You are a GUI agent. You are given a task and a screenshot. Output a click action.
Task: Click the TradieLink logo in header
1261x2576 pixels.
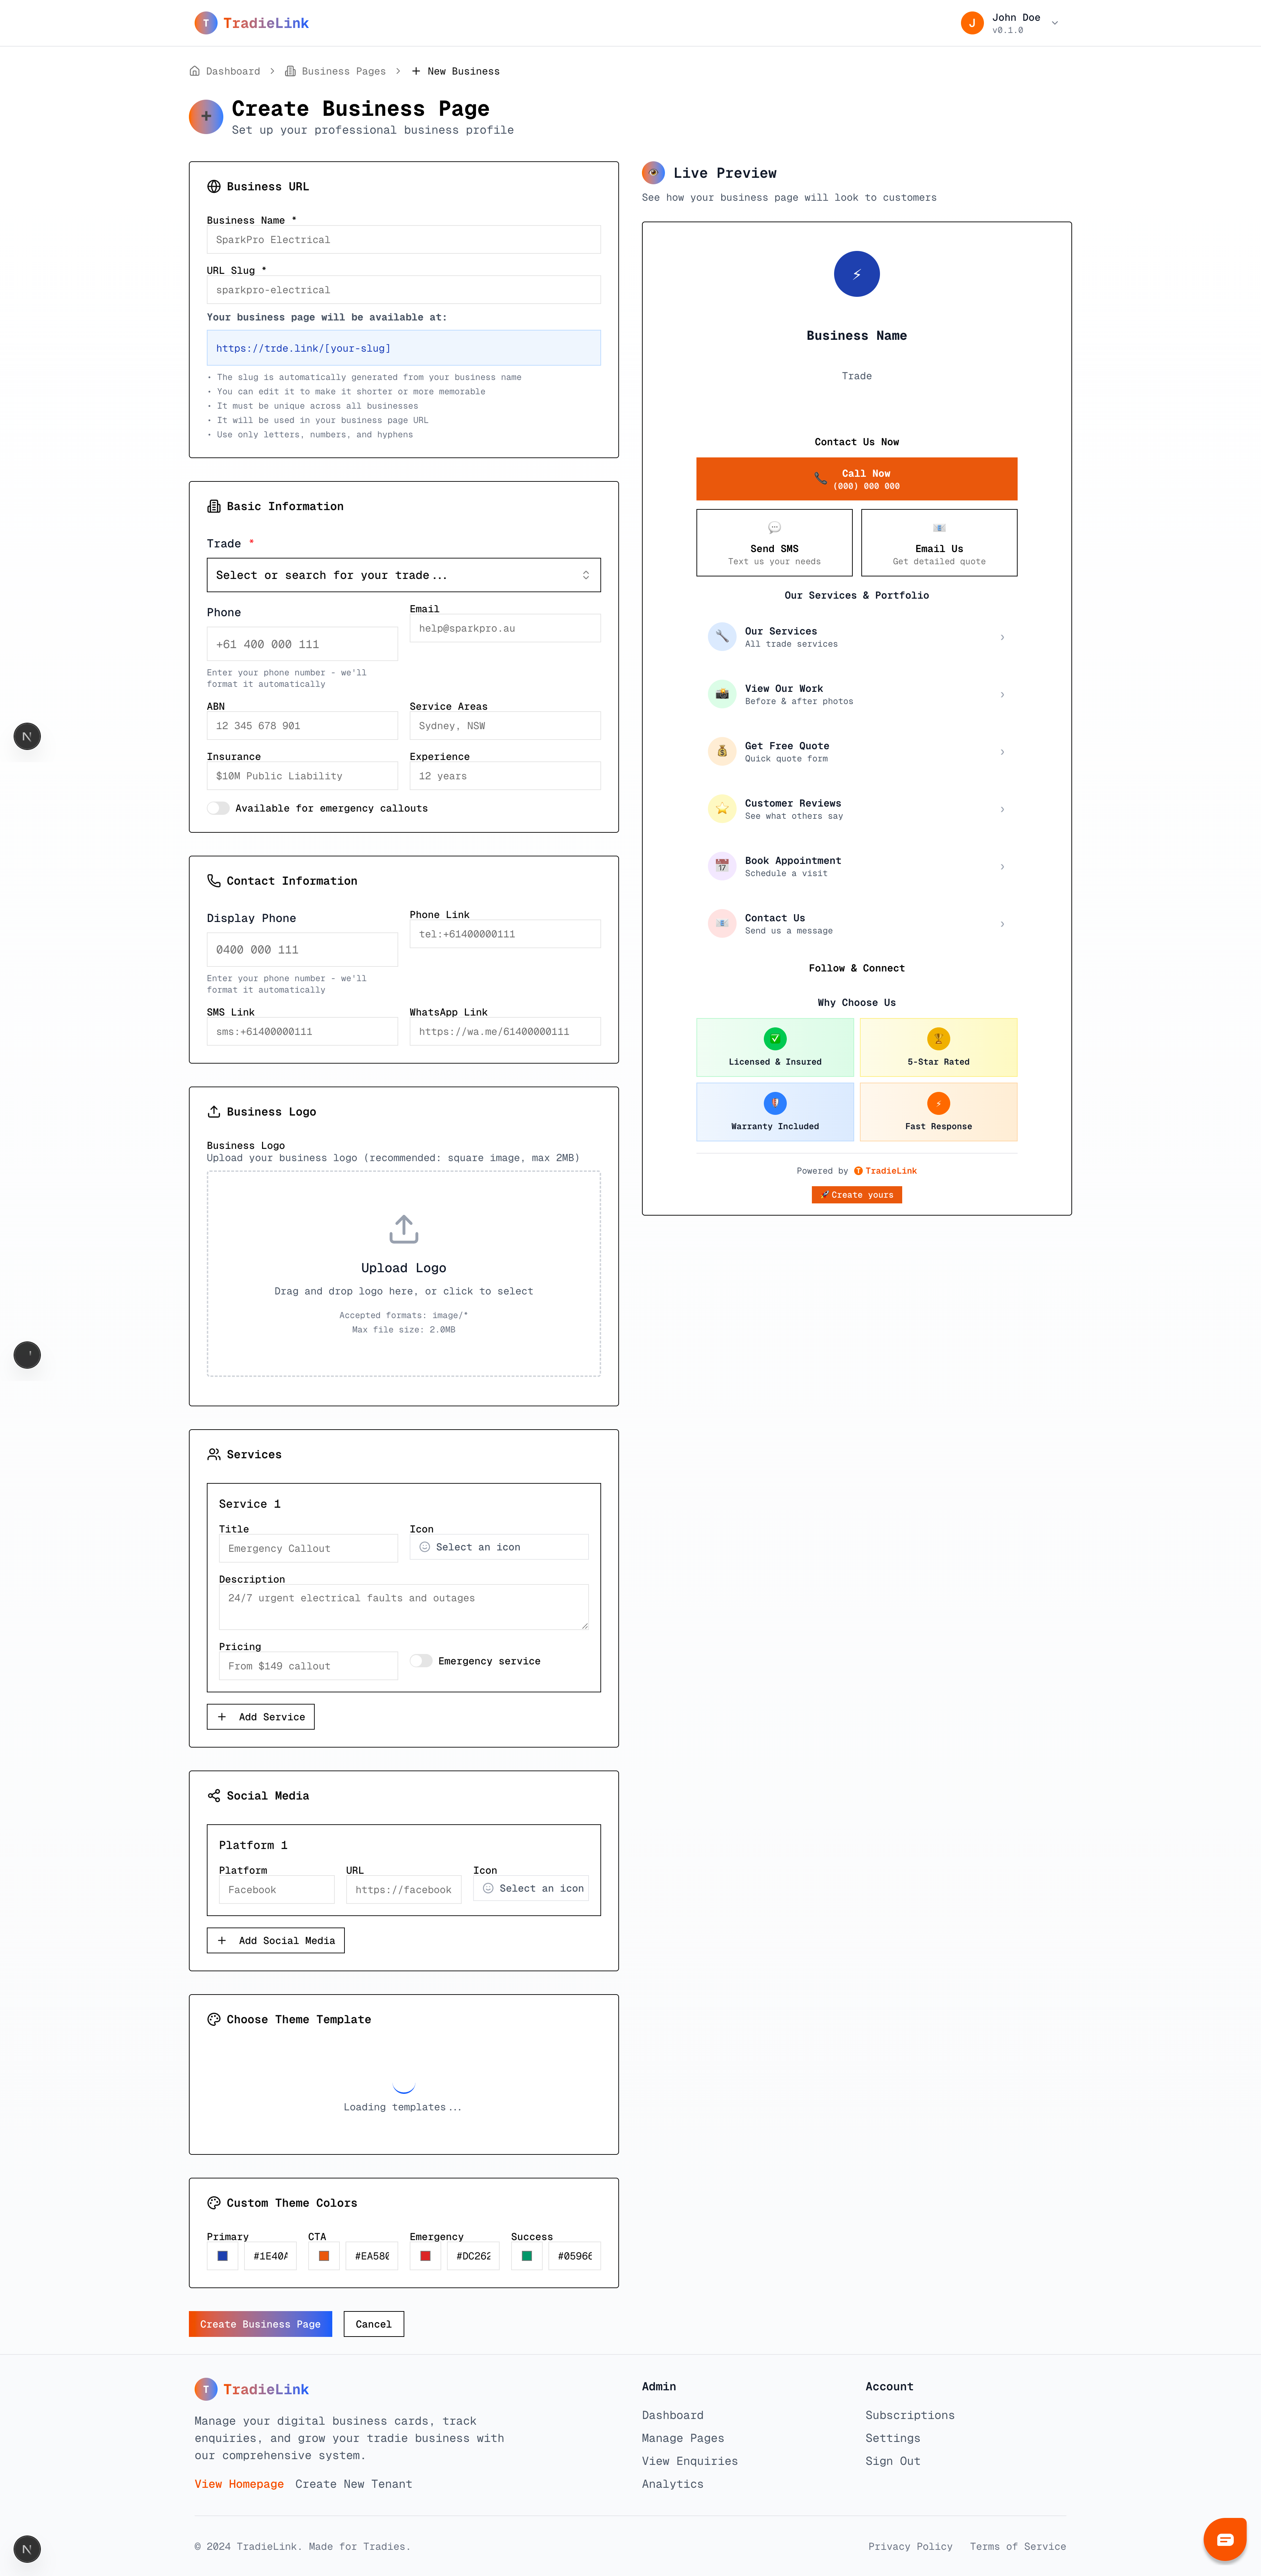[252, 23]
